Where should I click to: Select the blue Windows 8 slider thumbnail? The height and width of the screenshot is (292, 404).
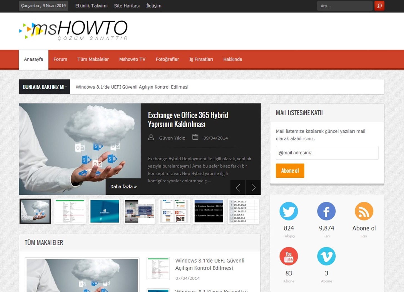coord(105,211)
